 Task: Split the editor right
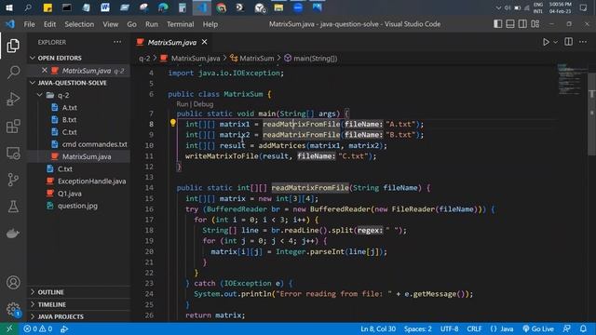pos(569,42)
